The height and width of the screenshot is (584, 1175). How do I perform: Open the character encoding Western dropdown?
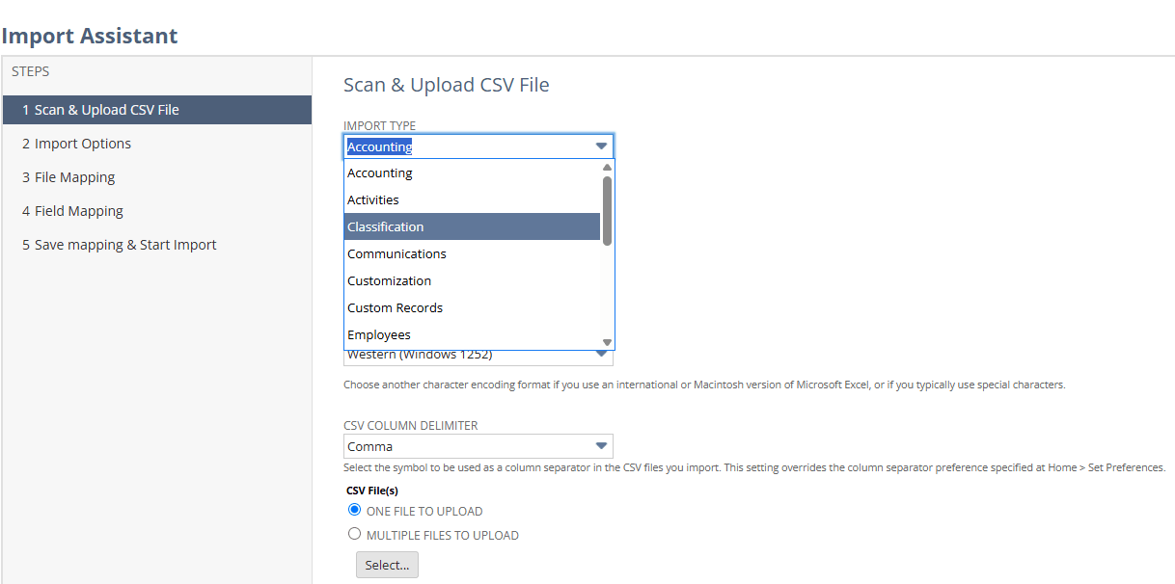478,356
